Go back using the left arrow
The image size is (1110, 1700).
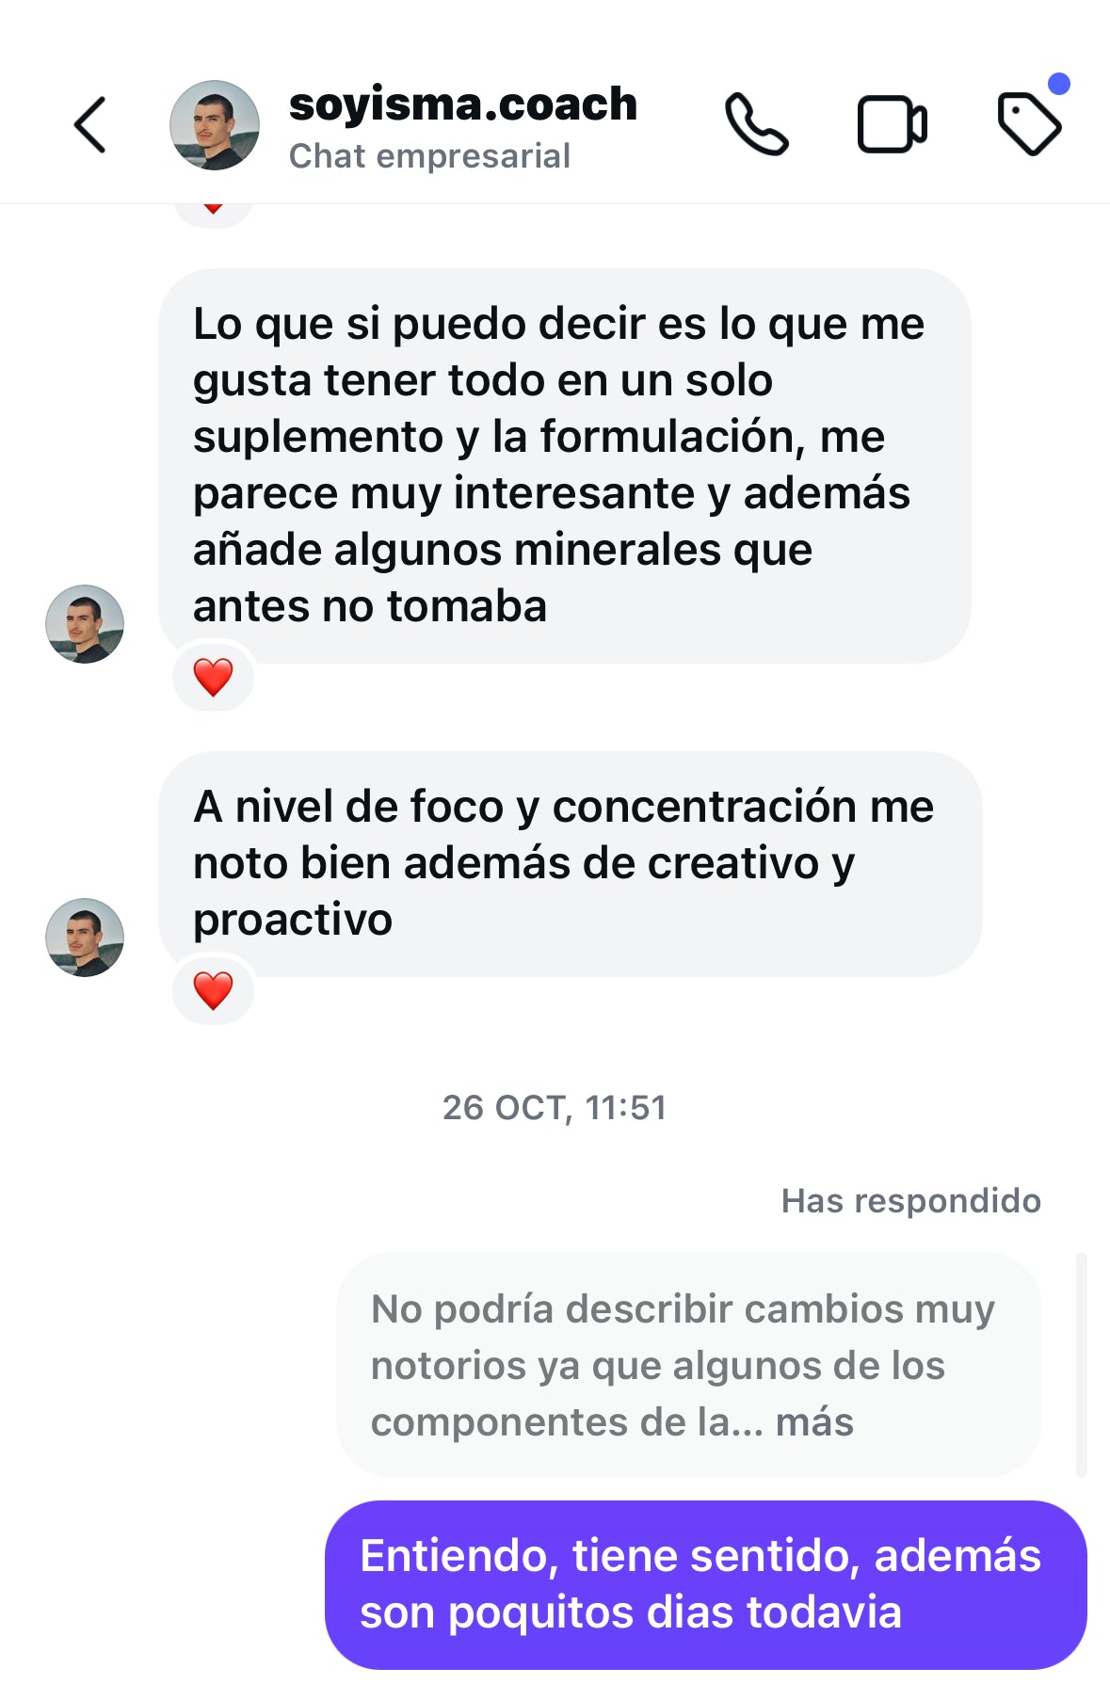(x=90, y=124)
